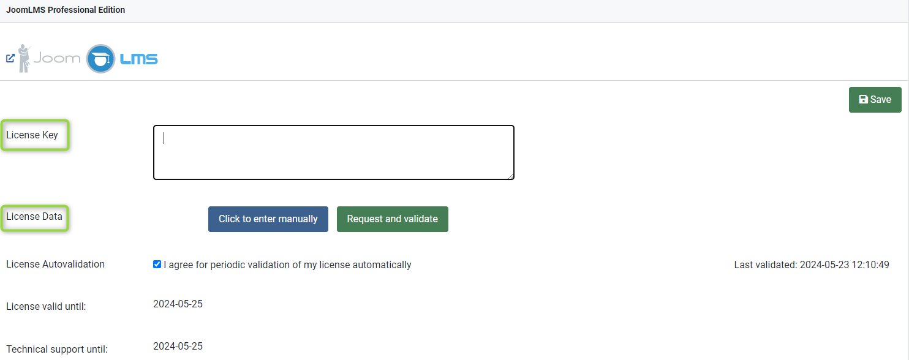Click the 'I agree for periodic validation' label
Viewport: 909px width, 360px height.
click(287, 265)
